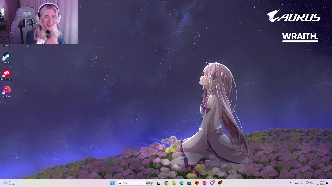
Task: Open the clock showing 22:59
Action: pos(320,183)
